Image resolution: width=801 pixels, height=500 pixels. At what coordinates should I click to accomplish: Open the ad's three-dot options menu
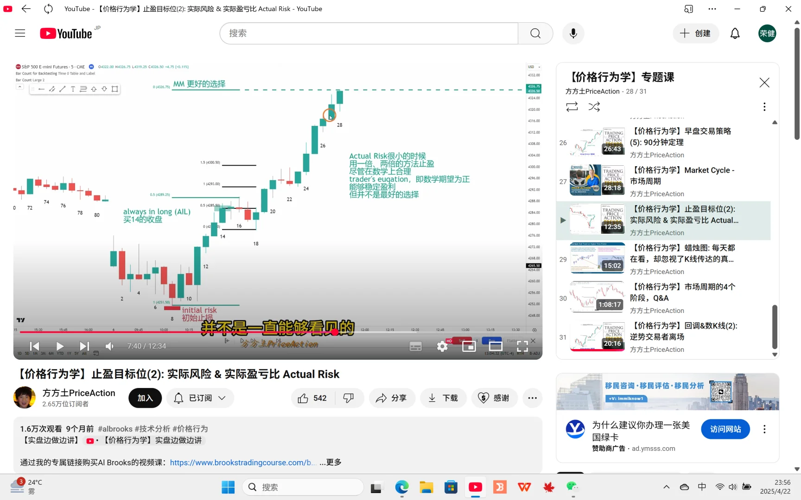pos(764,429)
